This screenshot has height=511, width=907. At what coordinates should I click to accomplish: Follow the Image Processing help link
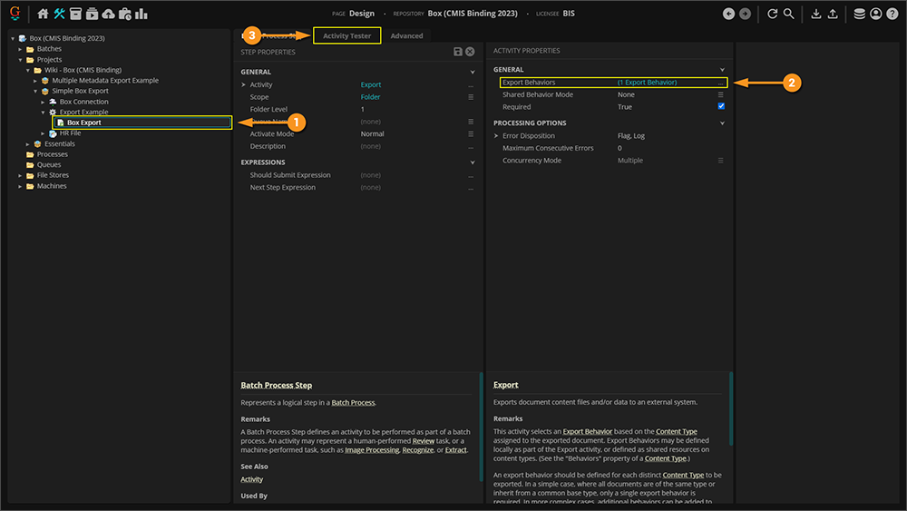tap(369, 450)
